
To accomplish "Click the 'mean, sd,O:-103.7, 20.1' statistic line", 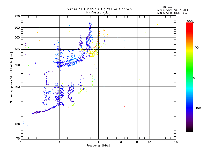I will pyautogui.click(x=173, y=10).
